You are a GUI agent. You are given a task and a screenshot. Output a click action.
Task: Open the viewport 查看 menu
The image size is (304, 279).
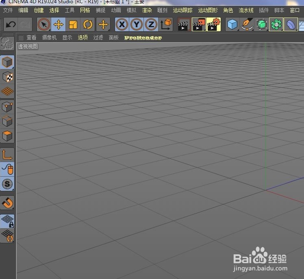tap(31, 37)
